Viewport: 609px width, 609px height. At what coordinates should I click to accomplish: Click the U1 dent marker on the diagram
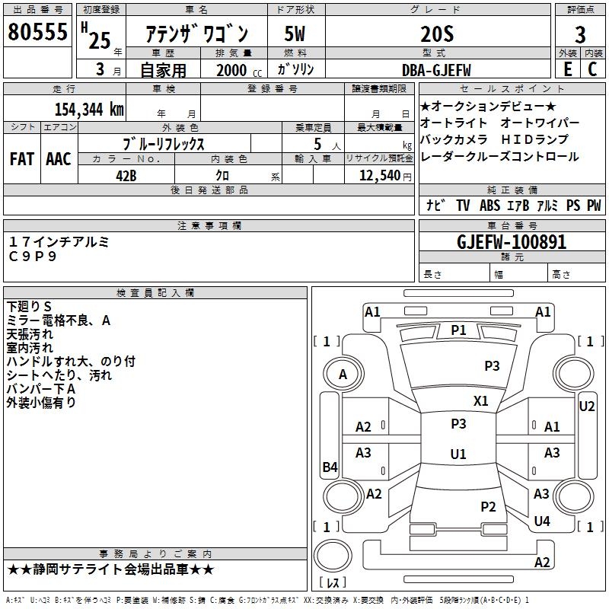(x=458, y=454)
